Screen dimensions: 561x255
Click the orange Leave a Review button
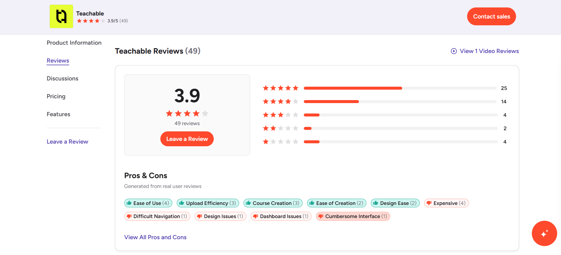point(187,139)
